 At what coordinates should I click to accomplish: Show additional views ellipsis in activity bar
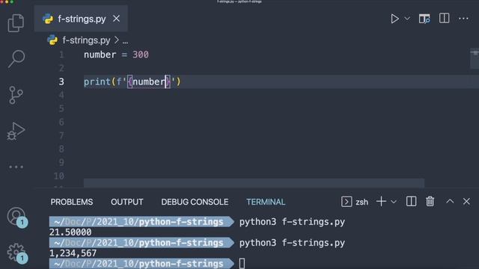coord(16,167)
